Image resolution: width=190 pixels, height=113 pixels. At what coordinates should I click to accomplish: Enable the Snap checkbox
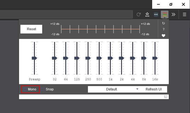[x=43, y=89]
